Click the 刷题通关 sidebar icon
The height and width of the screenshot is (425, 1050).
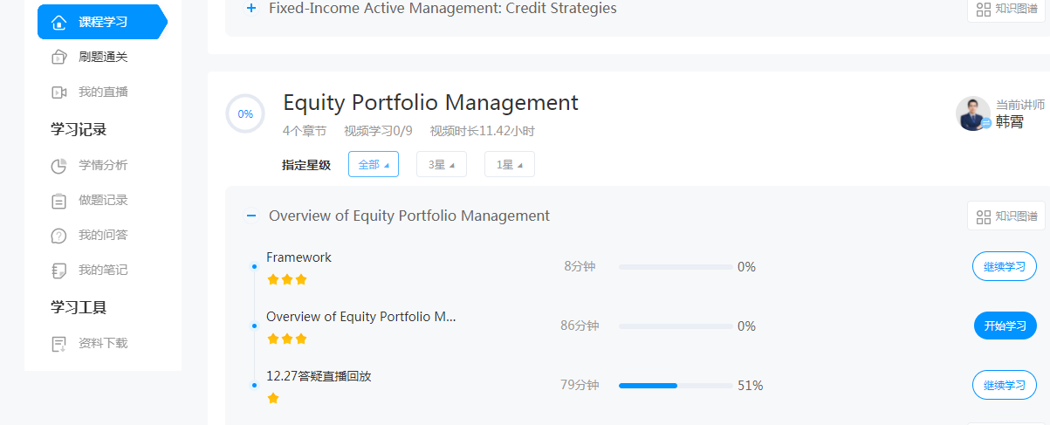tap(59, 58)
